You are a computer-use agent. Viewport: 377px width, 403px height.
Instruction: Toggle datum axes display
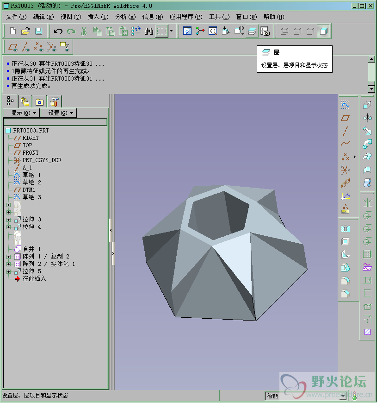coord(25,47)
